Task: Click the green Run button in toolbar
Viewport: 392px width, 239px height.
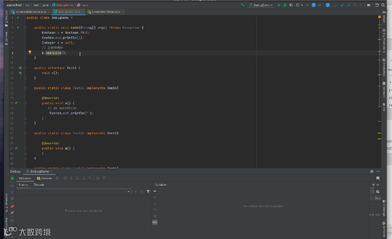Action: coord(279,5)
